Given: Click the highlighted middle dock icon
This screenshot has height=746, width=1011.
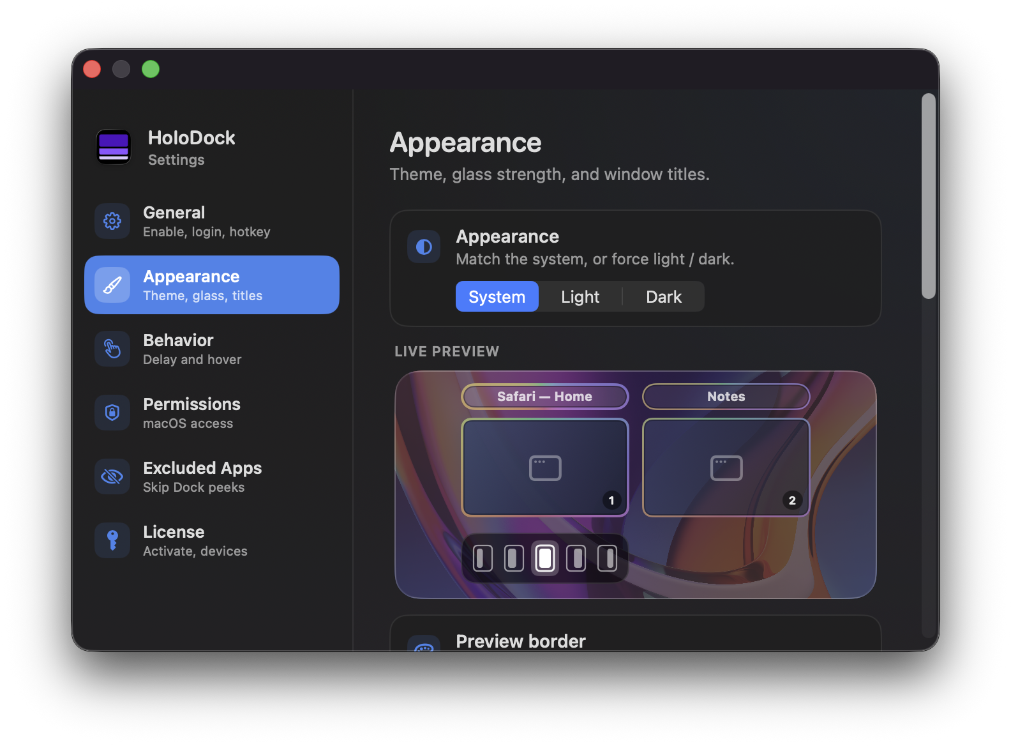Looking at the screenshot, I should click(545, 558).
